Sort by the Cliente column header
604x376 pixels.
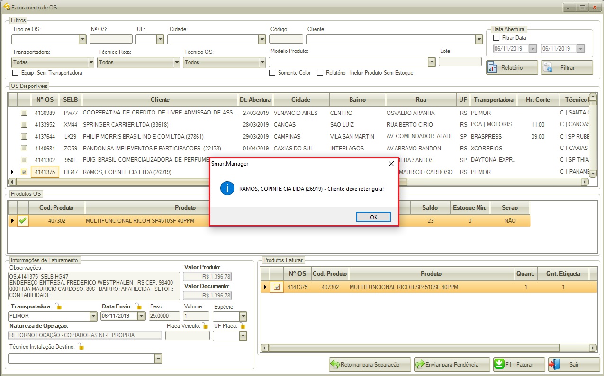tap(160, 100)
